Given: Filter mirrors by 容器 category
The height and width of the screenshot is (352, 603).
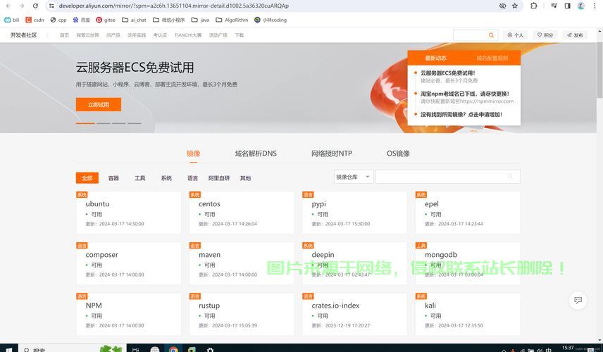Looking at the screenshot, I should 113,178.
